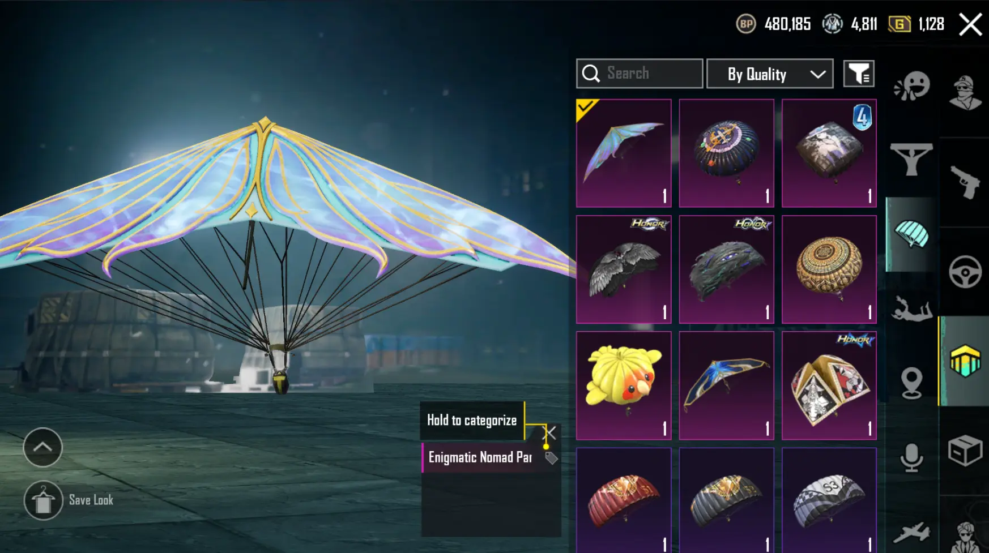This screenshot has height=553, width=989.
Task: Select the level 4 cube parachute
Action: (829, 153)
